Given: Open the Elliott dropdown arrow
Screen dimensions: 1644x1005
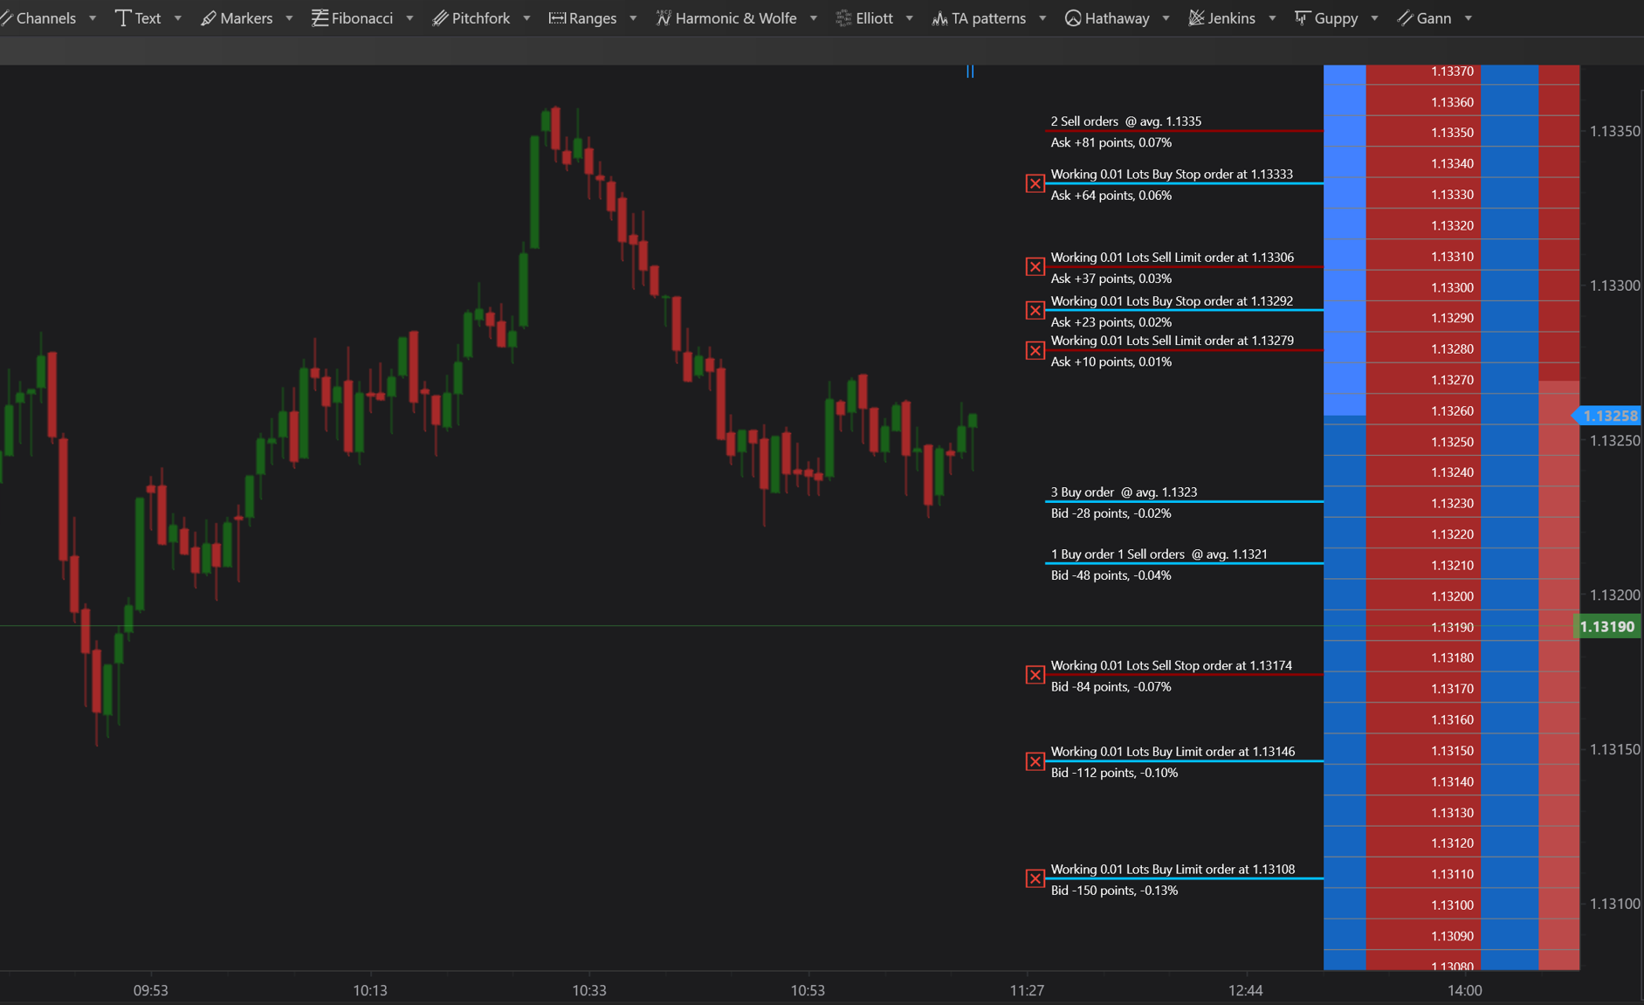Looking at the screenshot, I should 909,18.
